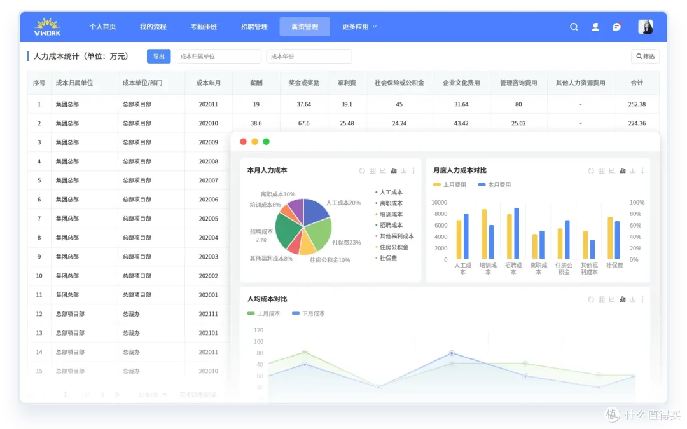This screenshot has height=429, width=687.
Task: Select the row with 202006
Action: (128, 200)
